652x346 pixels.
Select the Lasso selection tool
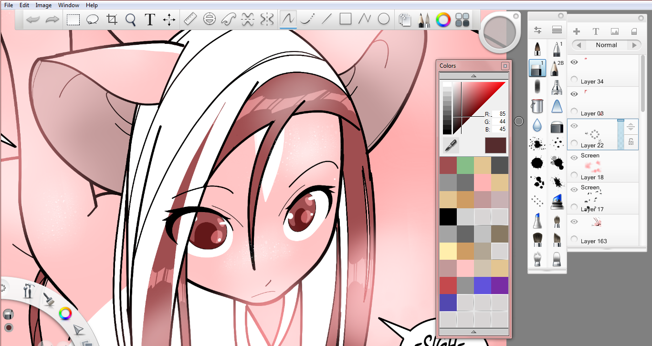[93, 20]
